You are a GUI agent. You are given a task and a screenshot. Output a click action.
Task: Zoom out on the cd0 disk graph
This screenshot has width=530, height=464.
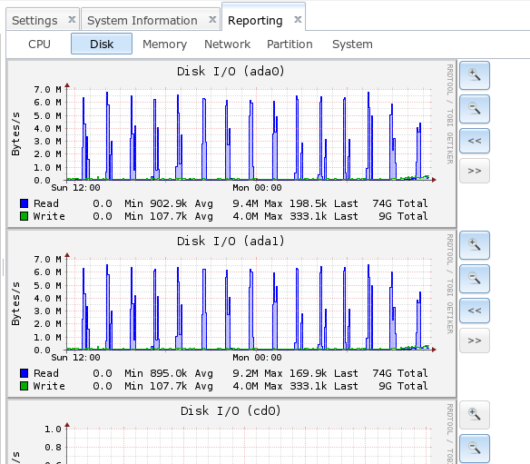click(475, 449)
